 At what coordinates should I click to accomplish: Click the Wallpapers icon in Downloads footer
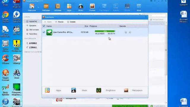point(126,90)
